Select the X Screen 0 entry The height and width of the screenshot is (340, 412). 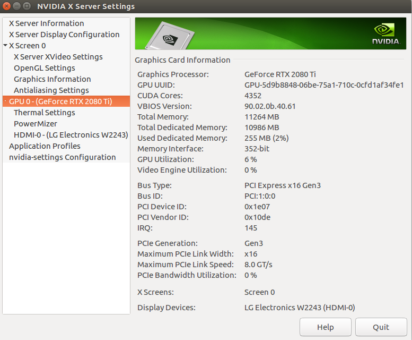(28, 46)
